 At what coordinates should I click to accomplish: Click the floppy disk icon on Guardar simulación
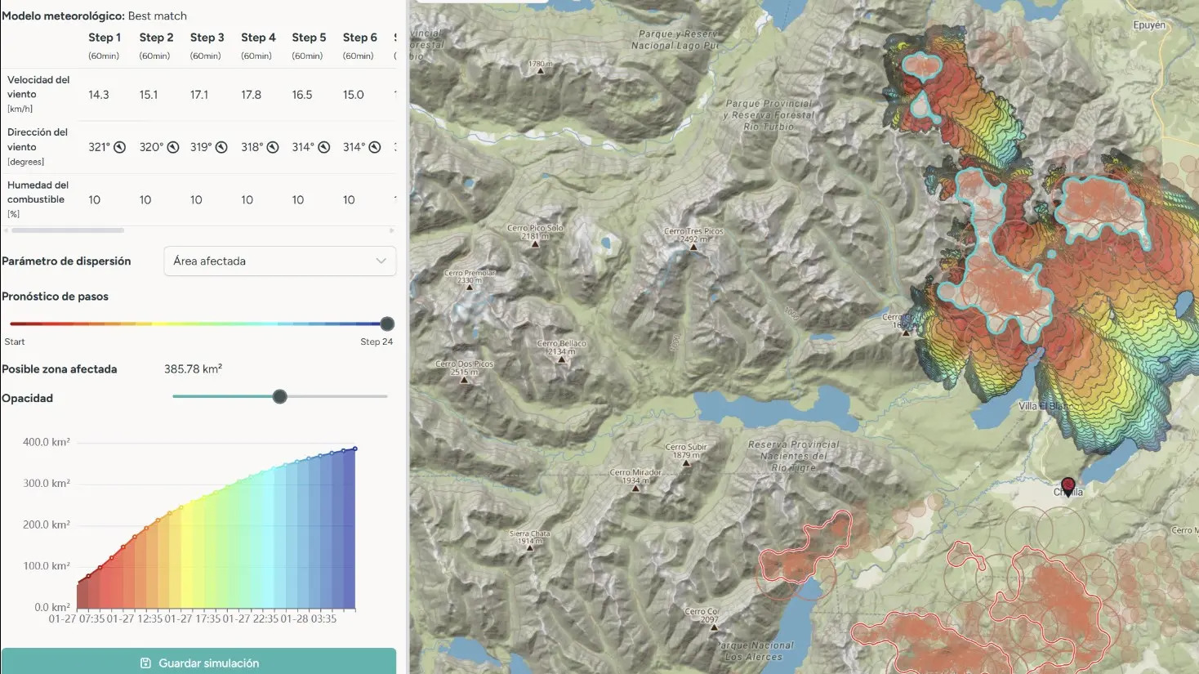(x=146, y=663)
